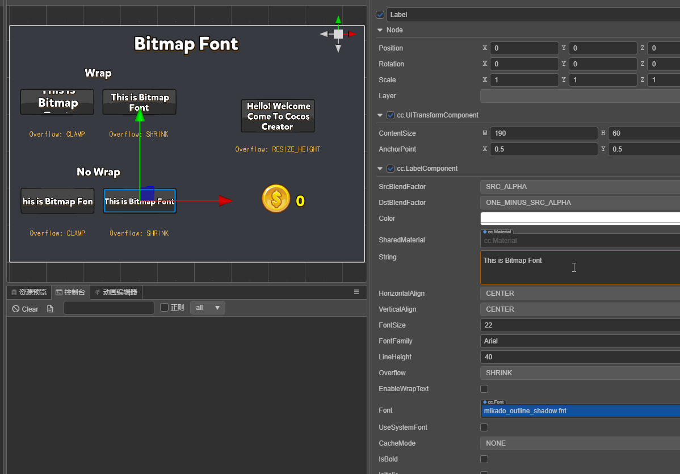The image size is (680, 474).
Task: Select the coin counter '0' label
Action: click(300, 201)
